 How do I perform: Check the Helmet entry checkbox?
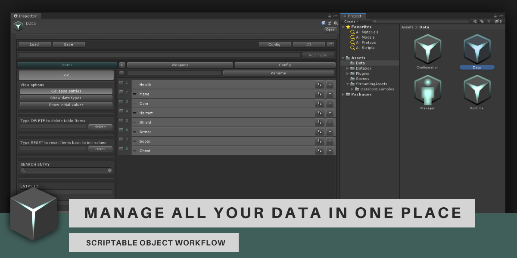[x=121, y=112]
